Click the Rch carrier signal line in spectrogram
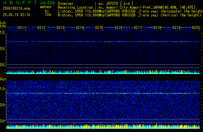Viewport: 203px width, 132px height. (x=103, y=93)
